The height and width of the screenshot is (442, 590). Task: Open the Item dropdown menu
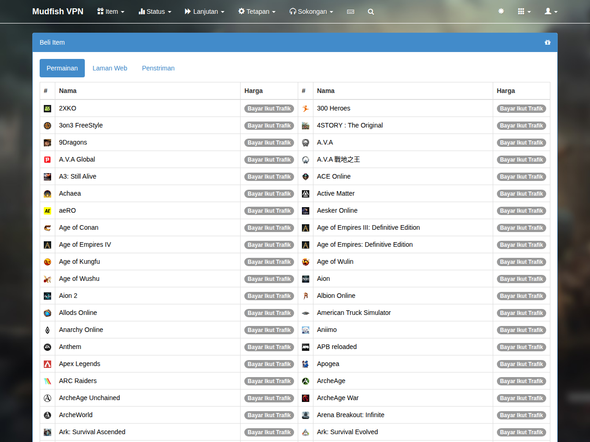111,12
